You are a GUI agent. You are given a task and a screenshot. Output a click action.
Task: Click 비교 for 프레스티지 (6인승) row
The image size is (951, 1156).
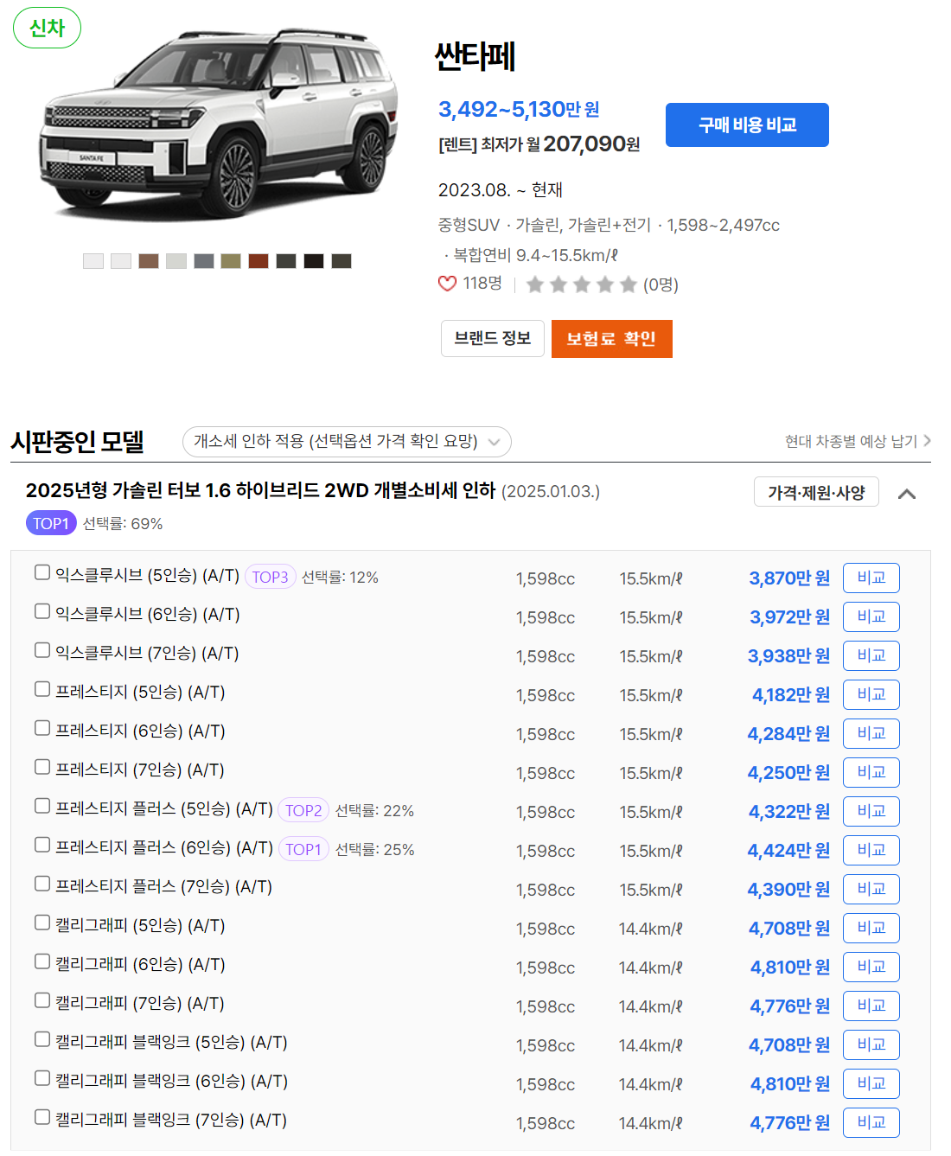tap(871, 733)
